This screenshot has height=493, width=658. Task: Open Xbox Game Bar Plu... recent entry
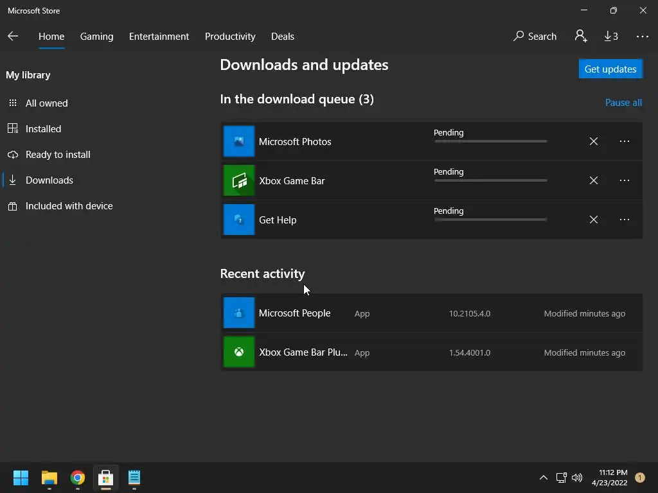pyautogui.click(x=431, y=352)
